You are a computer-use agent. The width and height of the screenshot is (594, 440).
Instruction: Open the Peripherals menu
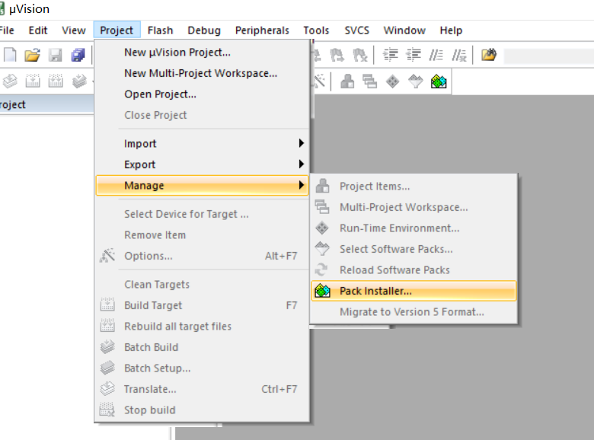click(262, 30)
